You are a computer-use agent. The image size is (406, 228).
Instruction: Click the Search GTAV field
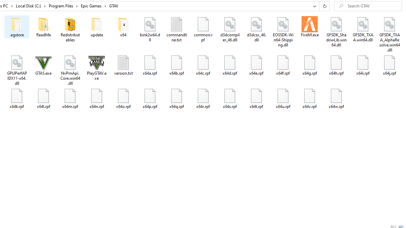click(x=368, y=6)
